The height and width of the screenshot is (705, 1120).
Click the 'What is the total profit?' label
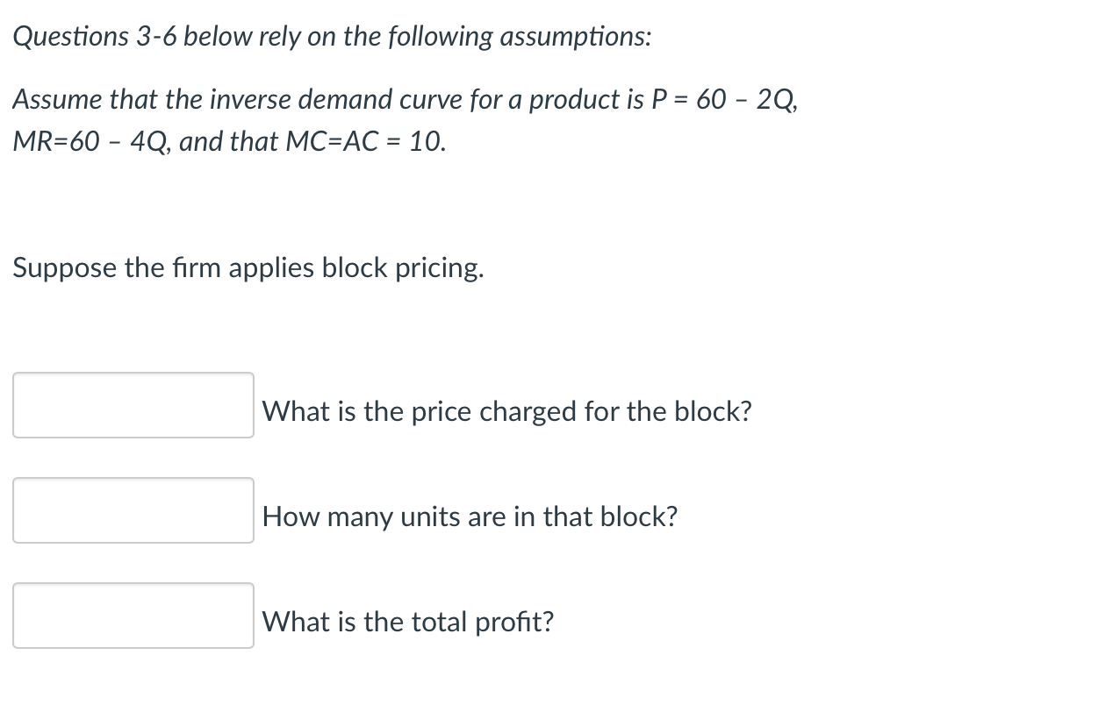(x=408, y=622)
